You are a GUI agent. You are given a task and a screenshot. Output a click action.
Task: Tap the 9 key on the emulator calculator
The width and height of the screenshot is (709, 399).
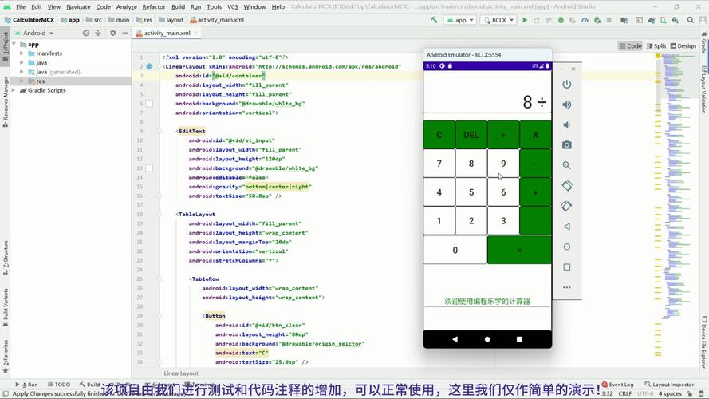pos(503,164)
